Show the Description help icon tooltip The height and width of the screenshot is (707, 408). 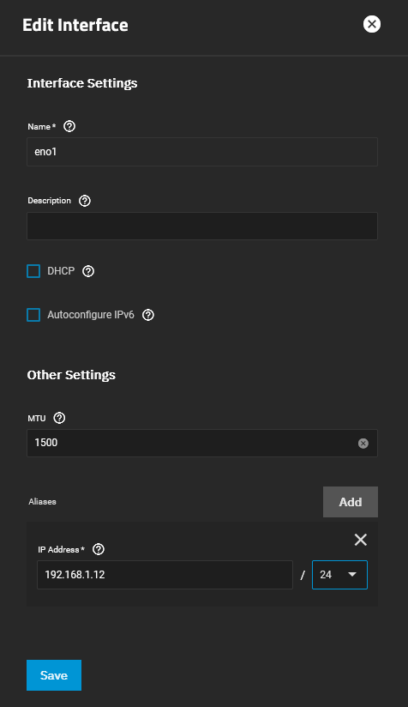(85, 201)
